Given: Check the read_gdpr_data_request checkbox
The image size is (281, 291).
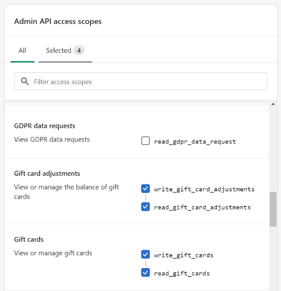Looking at the screenshot, I should coord(145,141).
